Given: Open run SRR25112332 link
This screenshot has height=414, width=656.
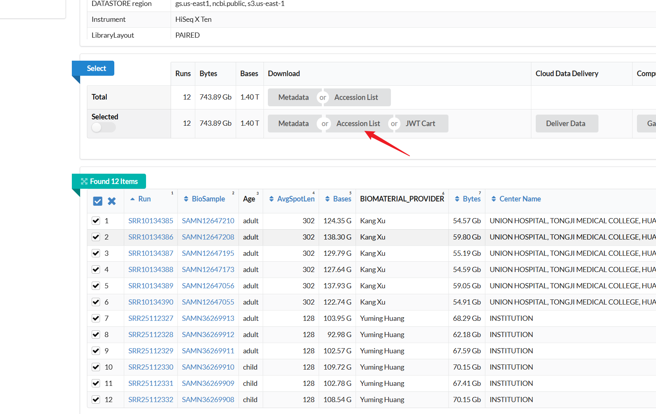Looking at the screenshot, I should [x=151, y=400].
